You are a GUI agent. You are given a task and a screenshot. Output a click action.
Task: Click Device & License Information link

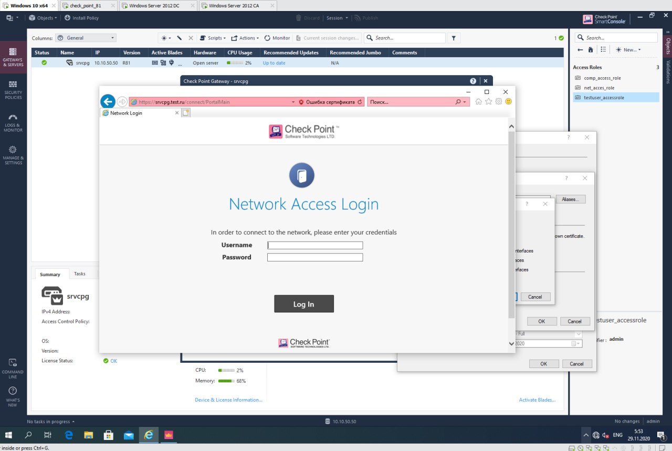(x=228, y=400)
